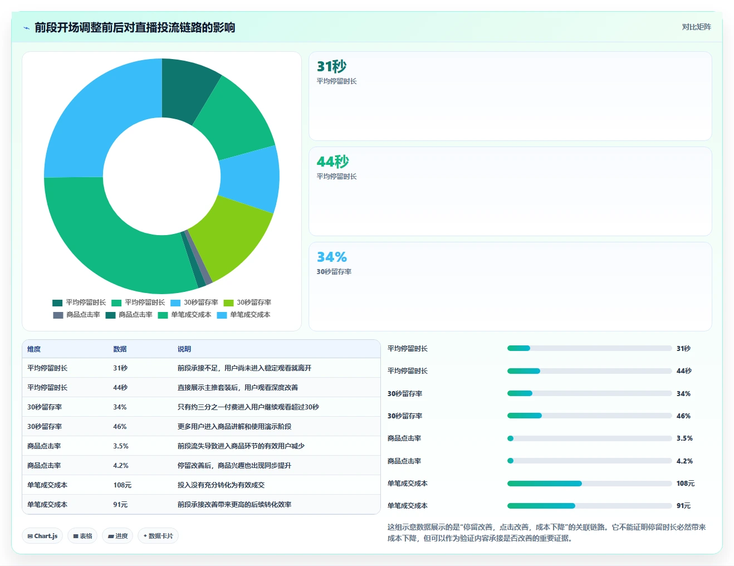Viewport: 734px width, 566px height.
Task: Toggle the dark teal 平均停留时长 legend swatch
Action: click(57, 302)
